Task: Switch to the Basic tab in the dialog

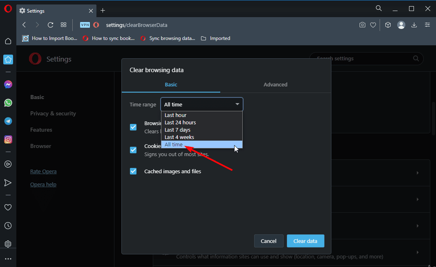Action: tap(171, 84)
